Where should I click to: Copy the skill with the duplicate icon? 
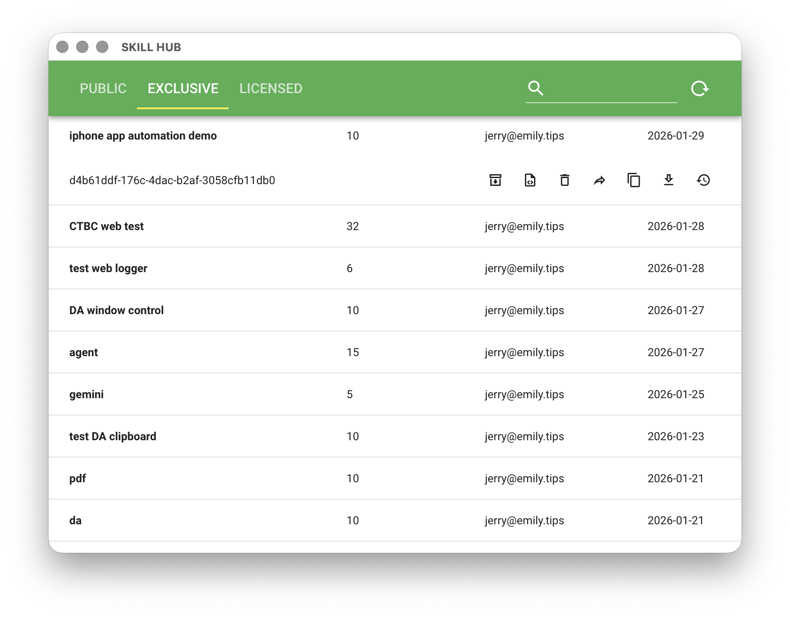pos(634,180)
